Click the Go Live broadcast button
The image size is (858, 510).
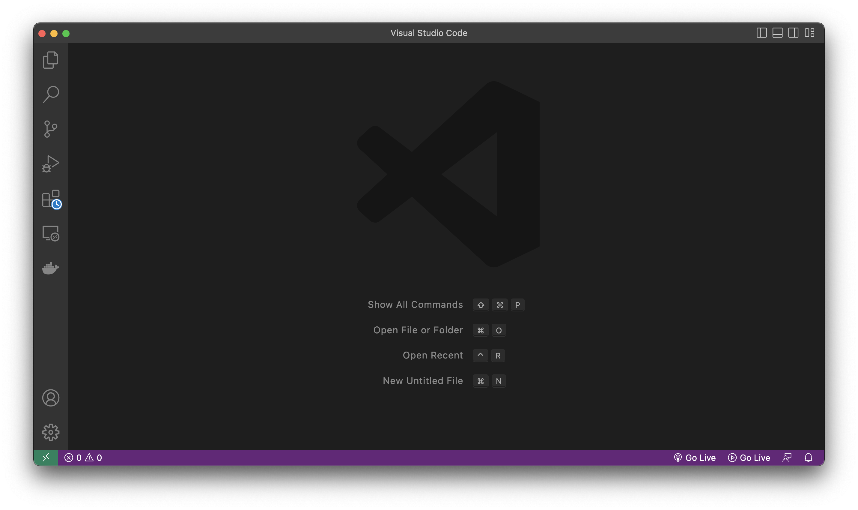coord(695,458)
